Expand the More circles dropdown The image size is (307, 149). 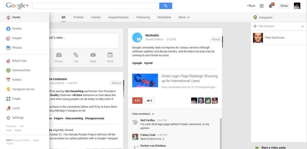coord(184,17)
